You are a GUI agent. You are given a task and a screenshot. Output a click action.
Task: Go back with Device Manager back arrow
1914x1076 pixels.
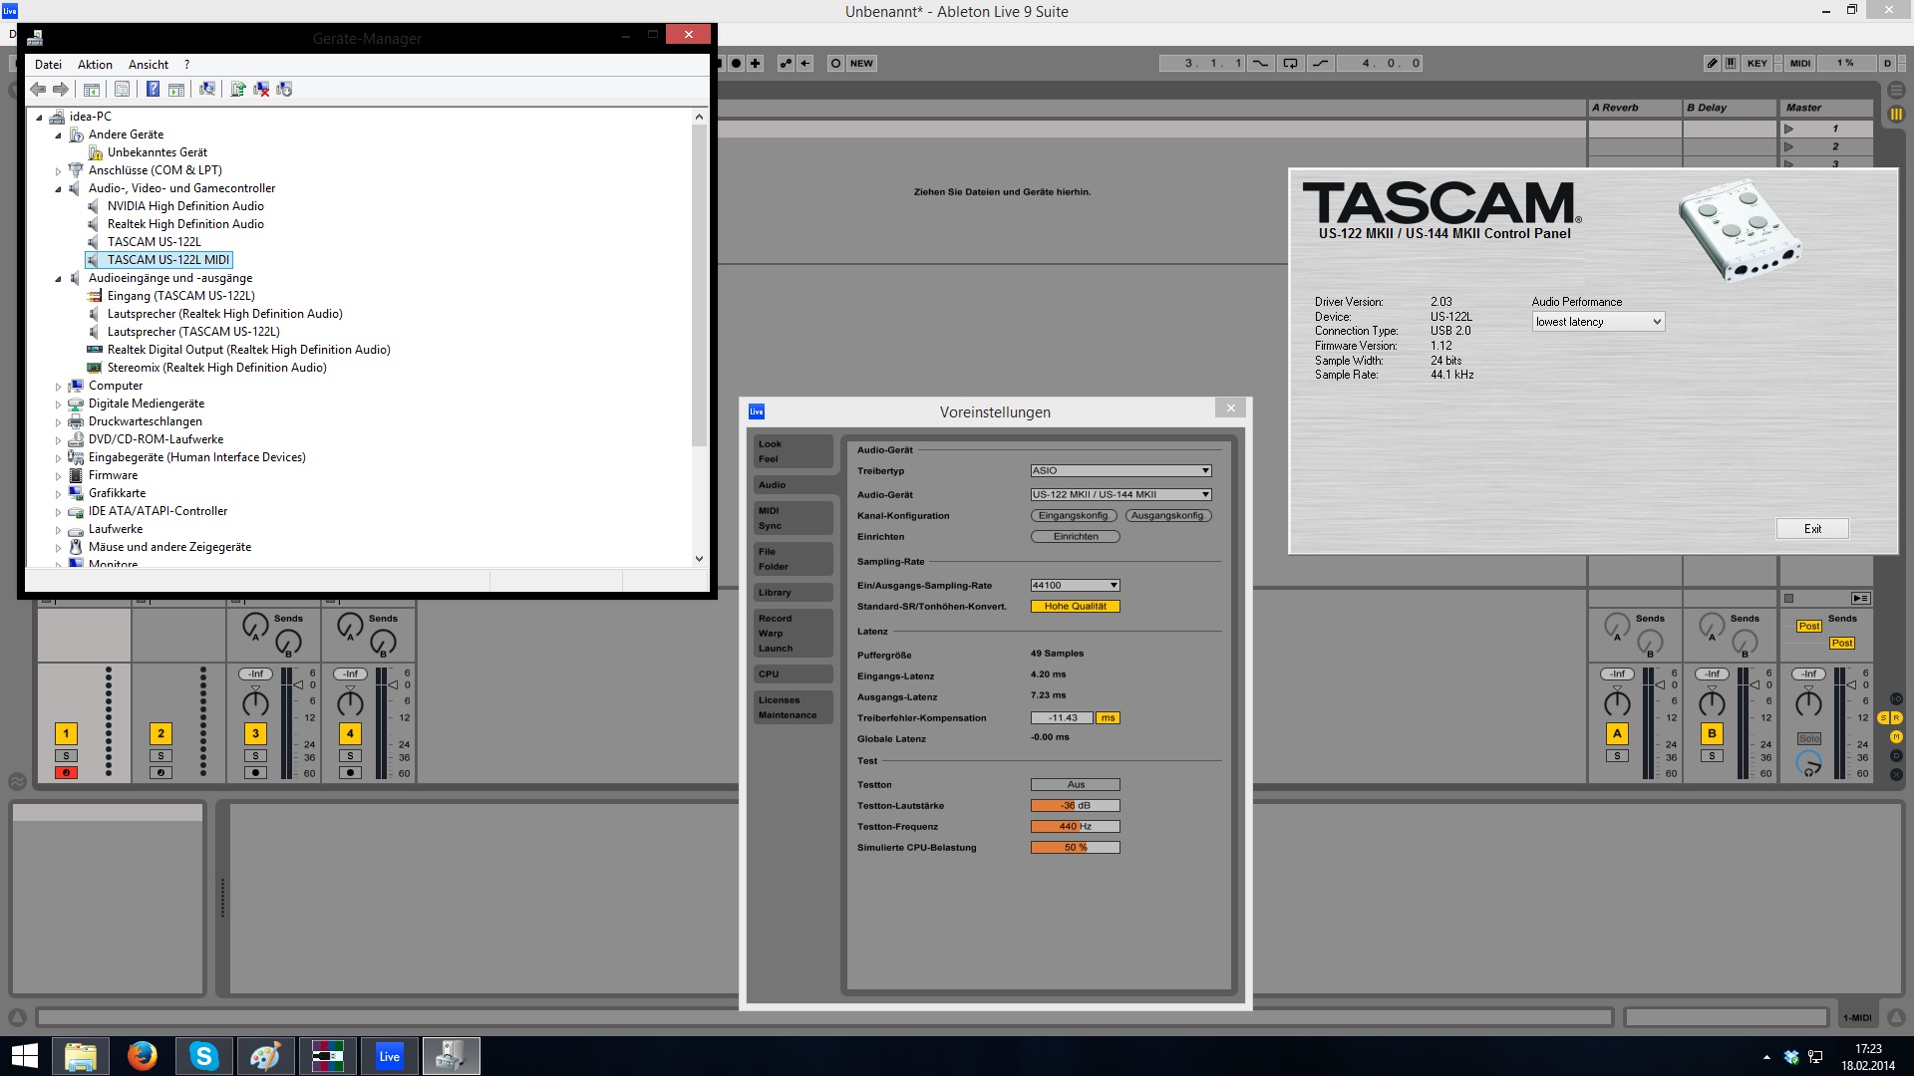pos(38,90)
